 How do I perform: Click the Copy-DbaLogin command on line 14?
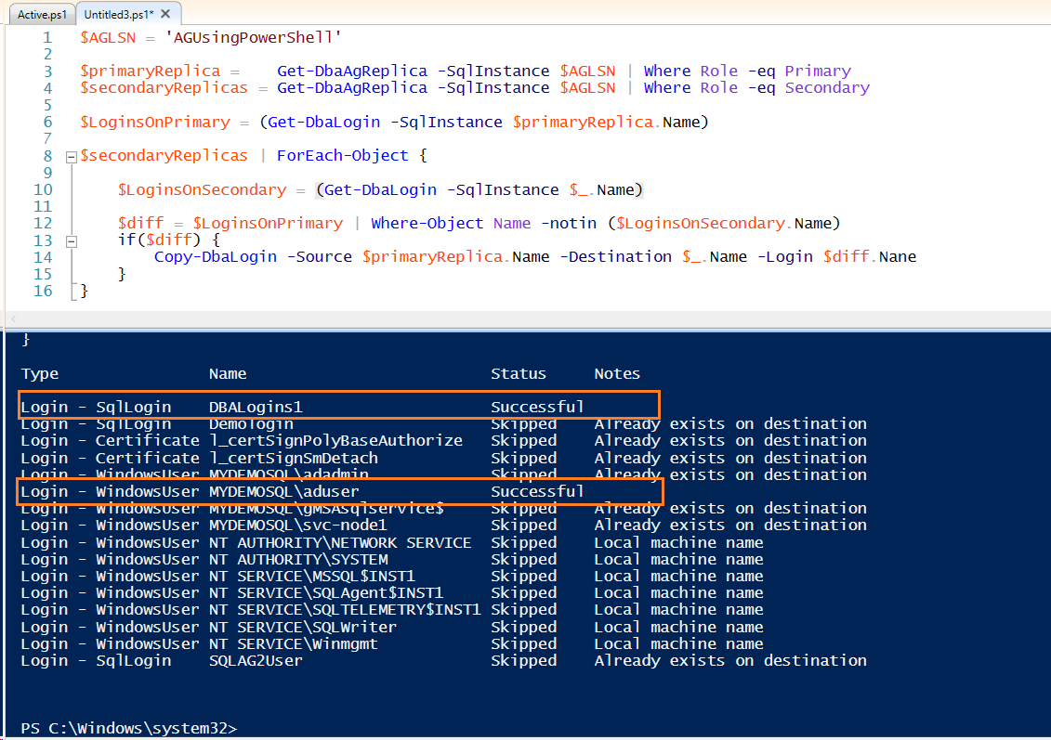click(x=215, y=257)
